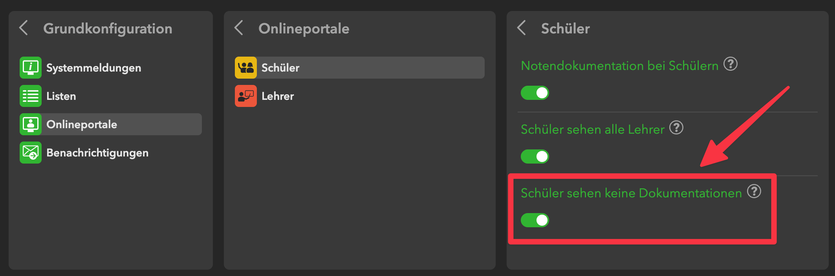Open help for Notendokumentation bei Schülern

(731, 64)
